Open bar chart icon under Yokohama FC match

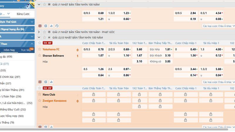coord(51,82)
